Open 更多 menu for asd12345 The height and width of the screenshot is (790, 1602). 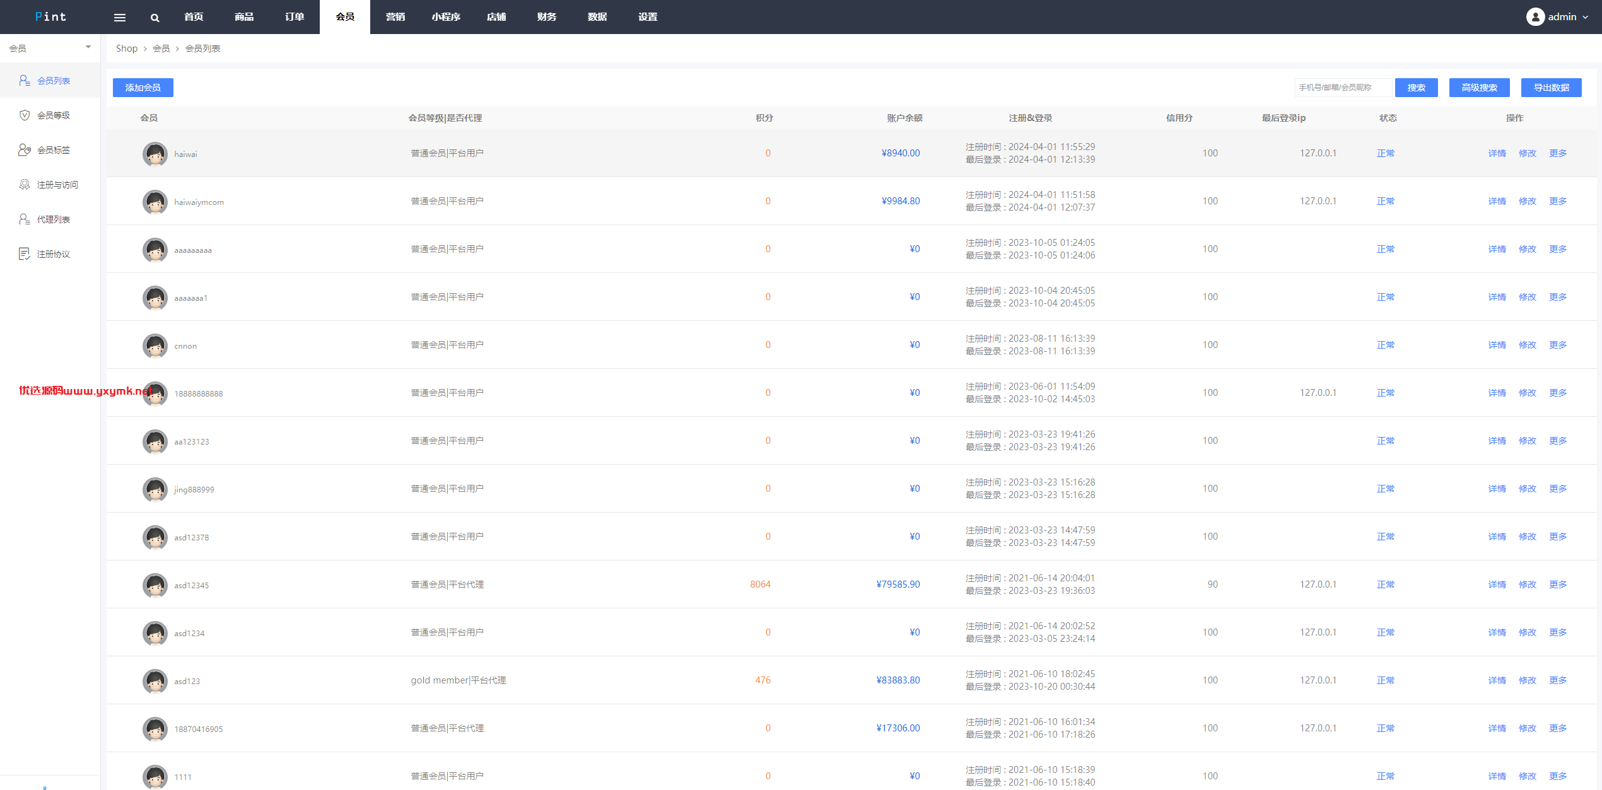pos(1558,584)
